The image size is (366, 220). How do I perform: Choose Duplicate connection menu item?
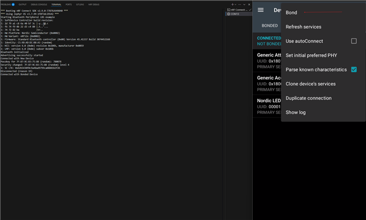(309, 98)
